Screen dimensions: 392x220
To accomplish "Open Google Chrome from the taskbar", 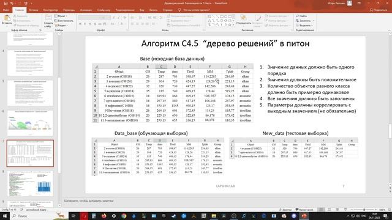I will [124, 216].
